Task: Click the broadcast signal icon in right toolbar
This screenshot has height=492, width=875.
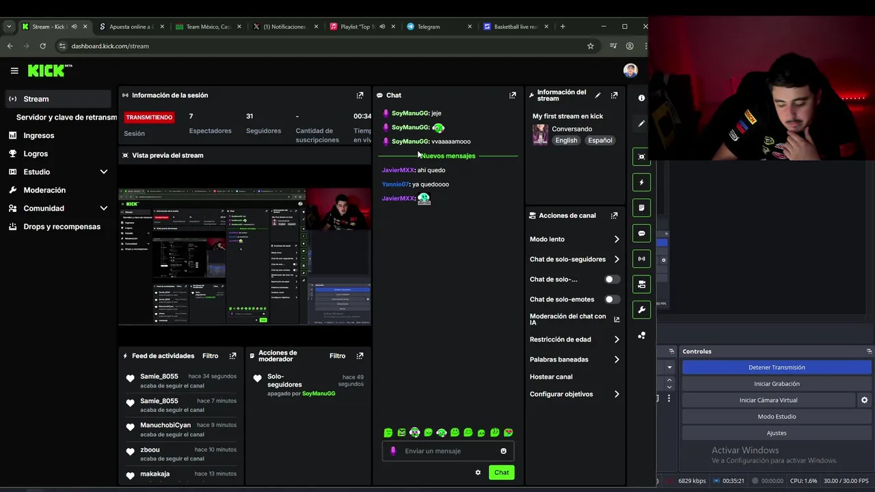Action: 641,259
